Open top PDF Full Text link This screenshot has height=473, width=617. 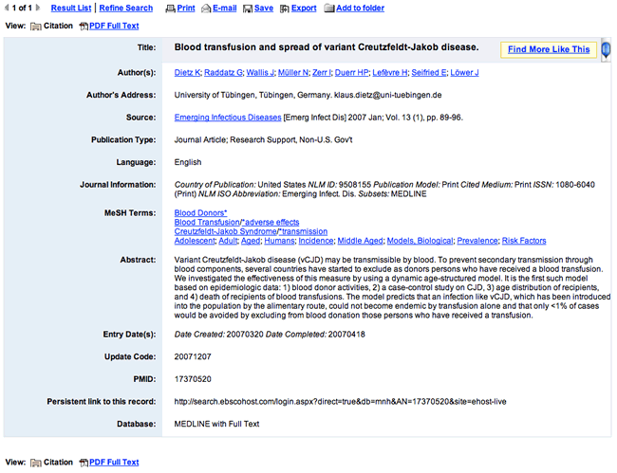(114, 26)
